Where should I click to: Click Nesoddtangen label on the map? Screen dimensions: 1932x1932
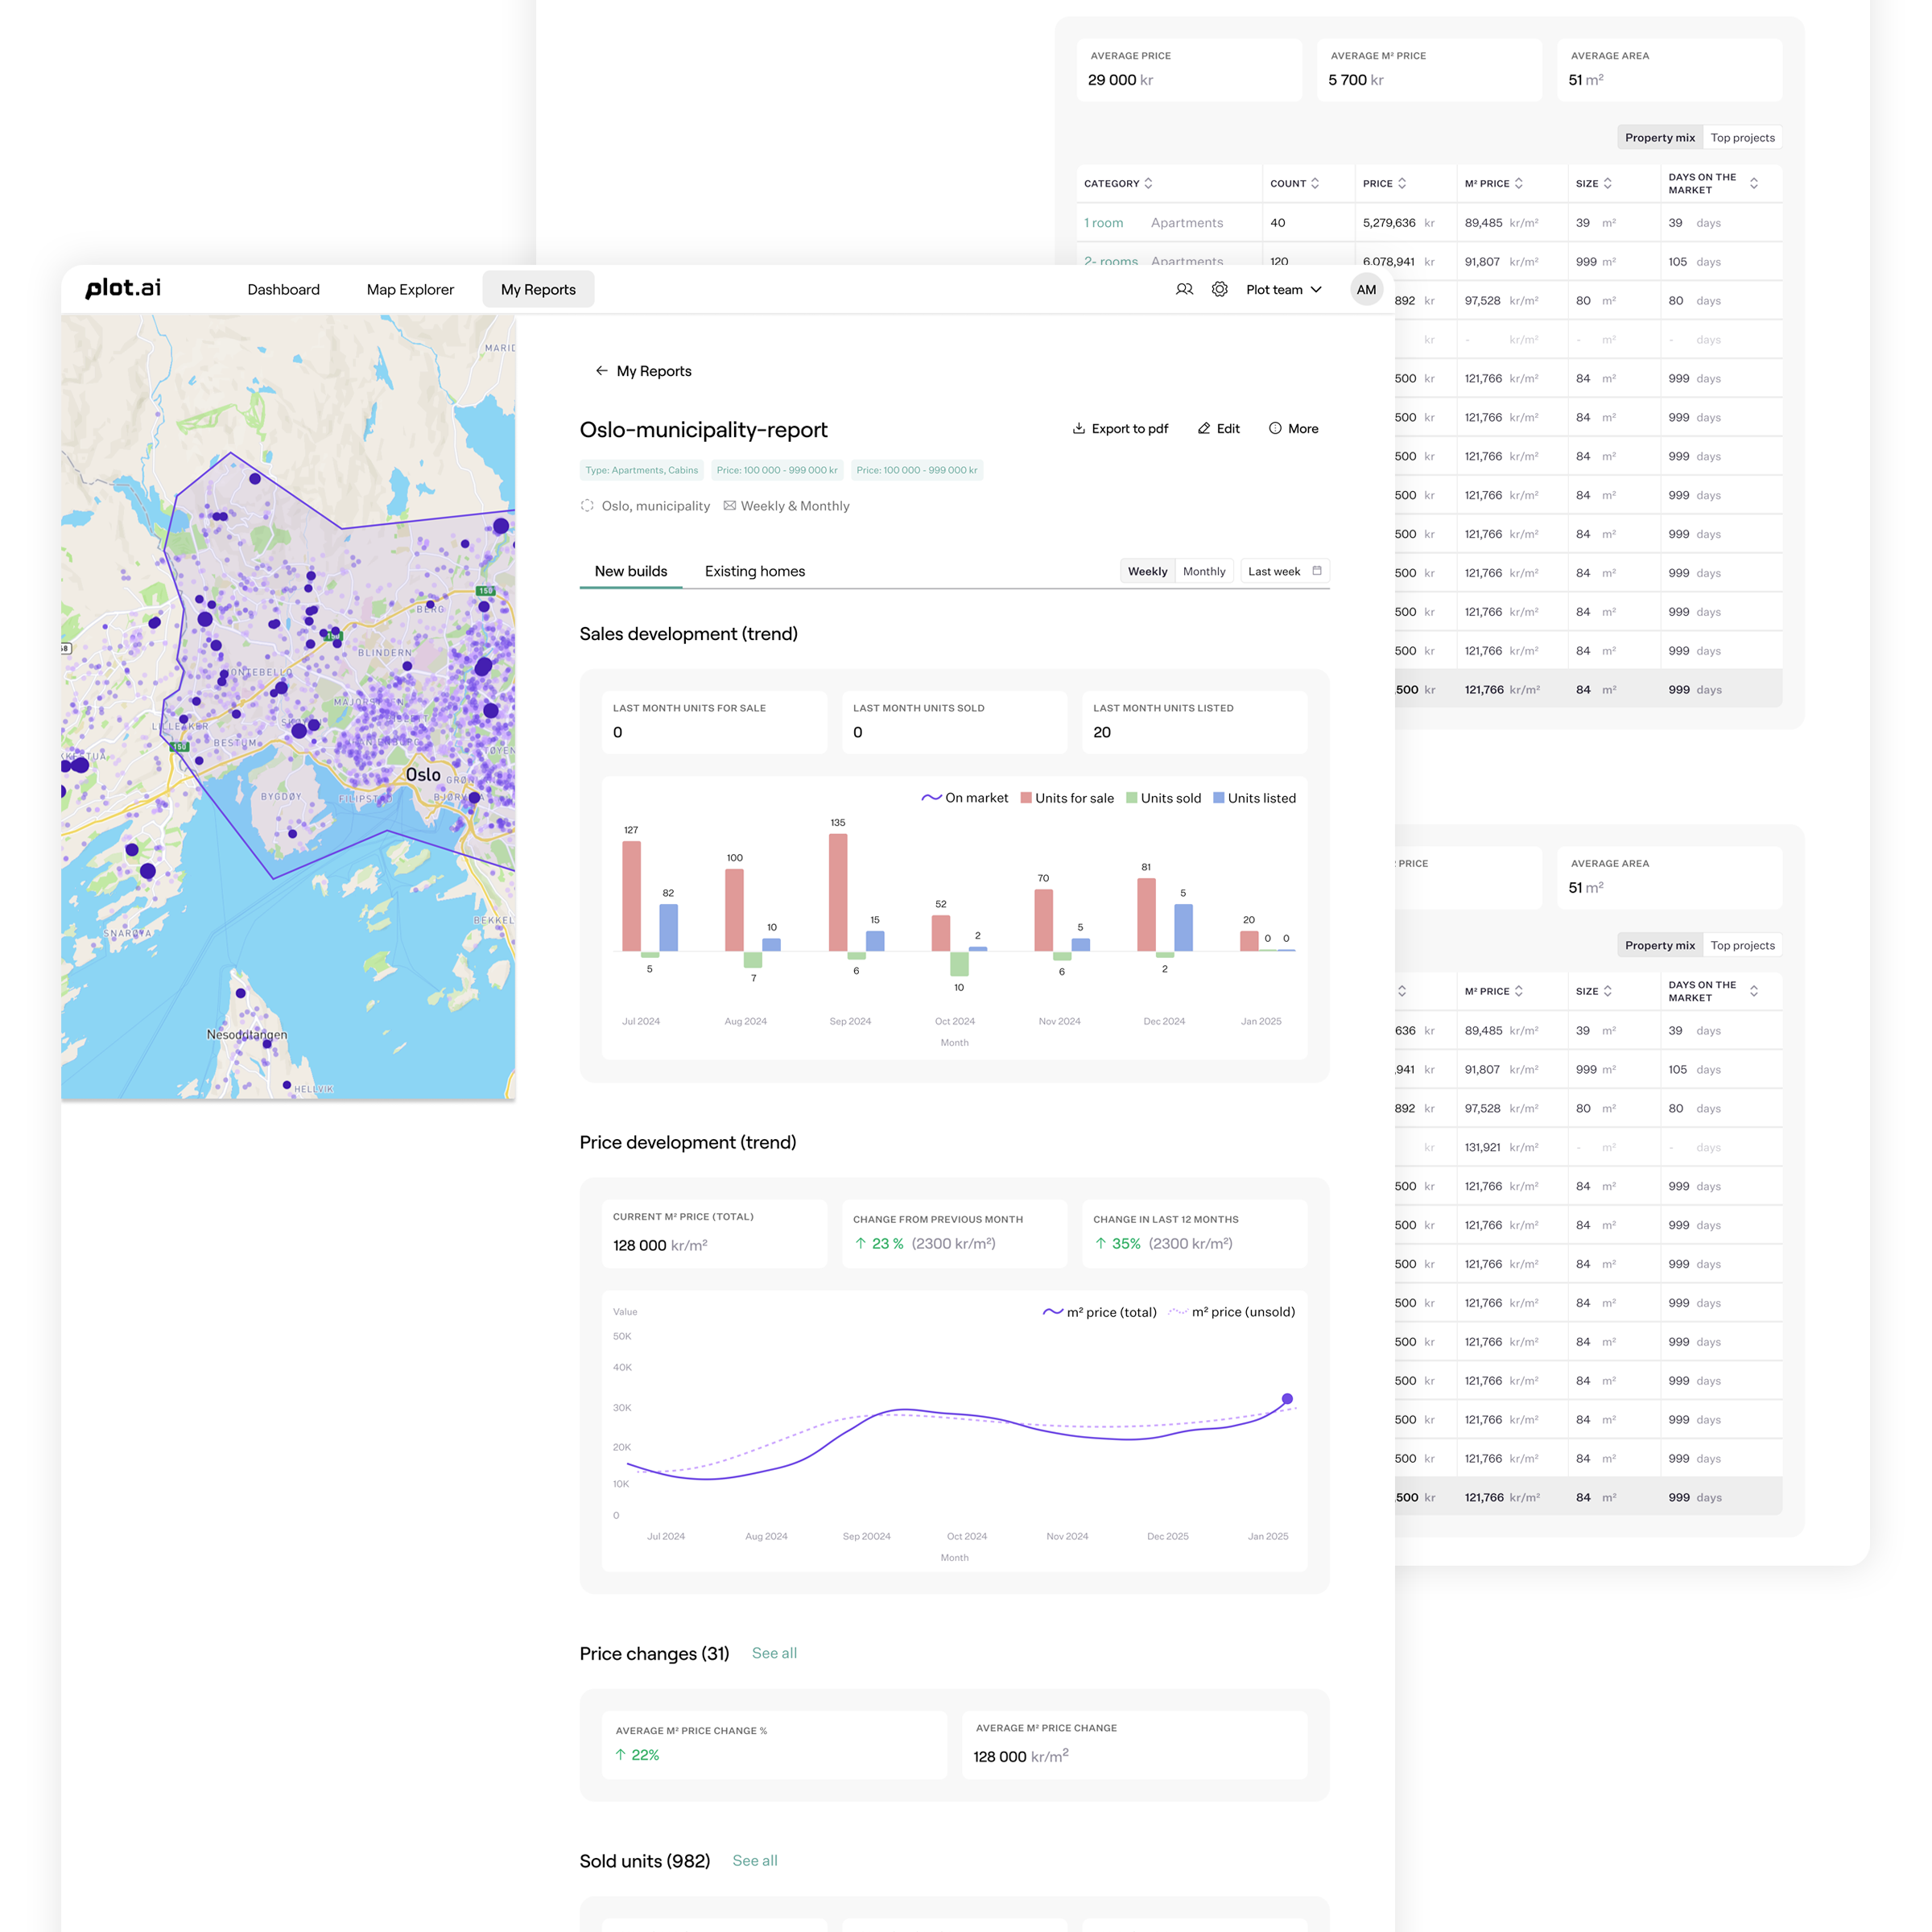point(247,1034)
